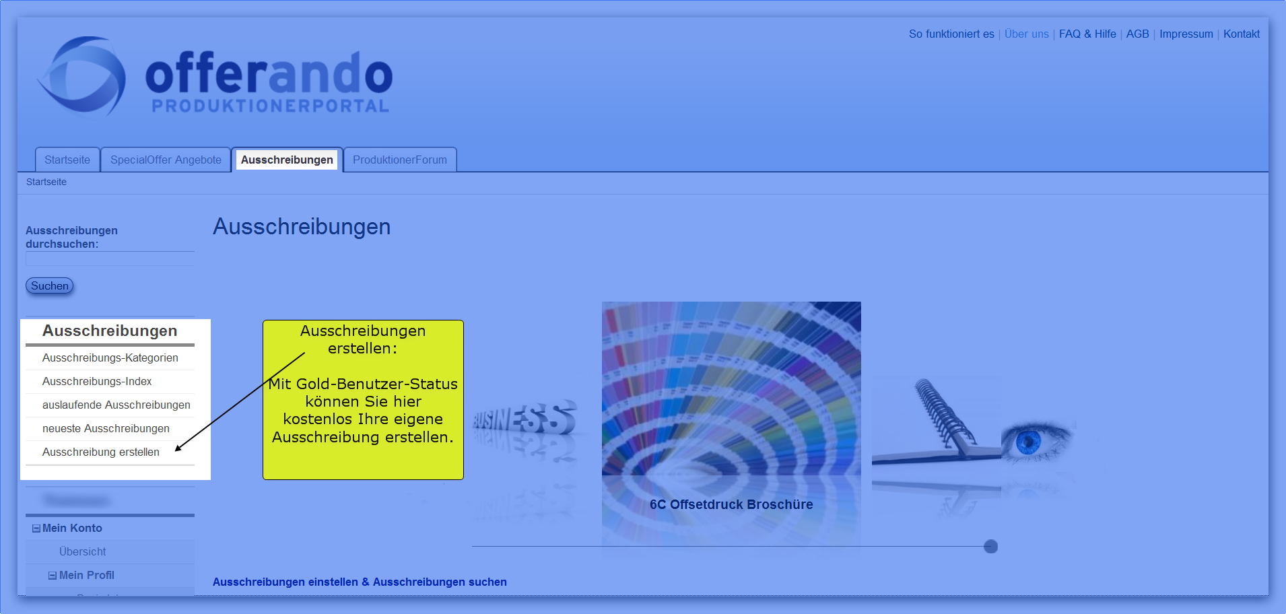Collapse the Mein Konto tree section
This screenshot has width=1286, height=614.
[x=36, y=528]
